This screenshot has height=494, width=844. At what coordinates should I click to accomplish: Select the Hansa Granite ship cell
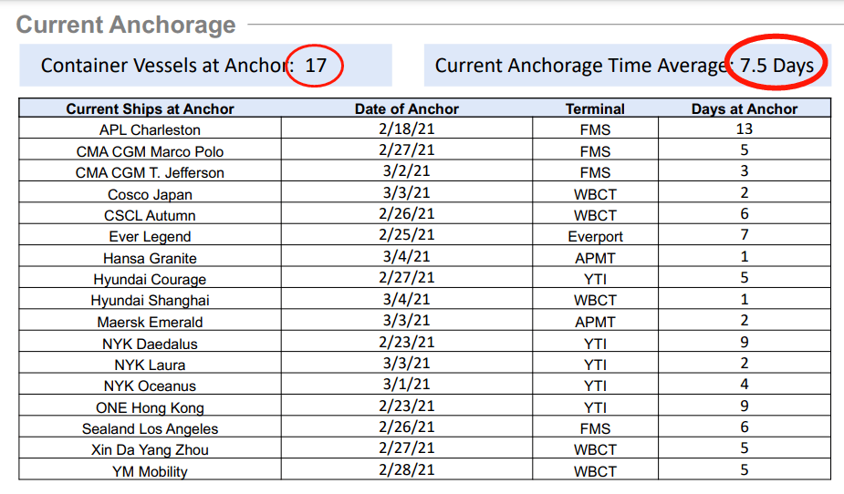pos(150,258)
